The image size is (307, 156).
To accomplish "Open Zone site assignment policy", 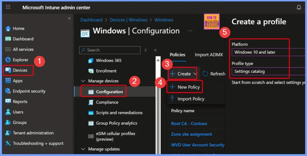I will (192, 134).
